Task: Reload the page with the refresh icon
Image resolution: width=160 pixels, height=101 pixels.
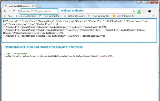Action: pos(14,11)
